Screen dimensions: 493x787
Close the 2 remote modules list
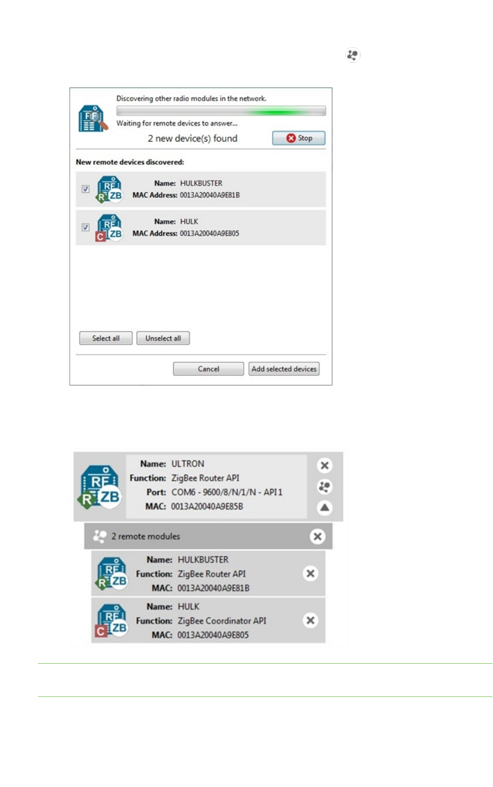317,536
